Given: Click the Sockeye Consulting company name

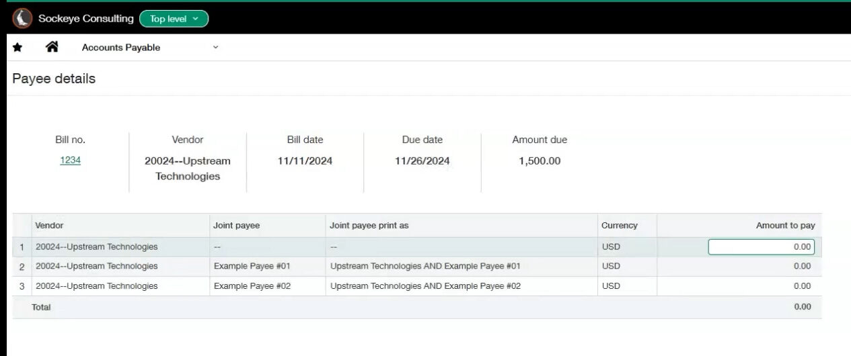Looking at the screenshot, I should pos(86,19).
